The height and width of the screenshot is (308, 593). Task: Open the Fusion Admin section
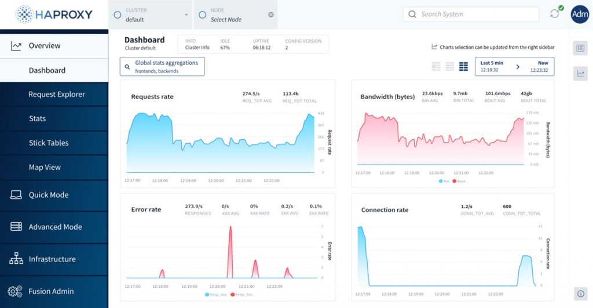pyautogui.click(x=51, y=291)
